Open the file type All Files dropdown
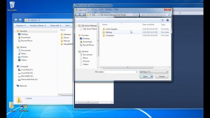The width and height of the screenshot is (210, 118). point(154,72)
